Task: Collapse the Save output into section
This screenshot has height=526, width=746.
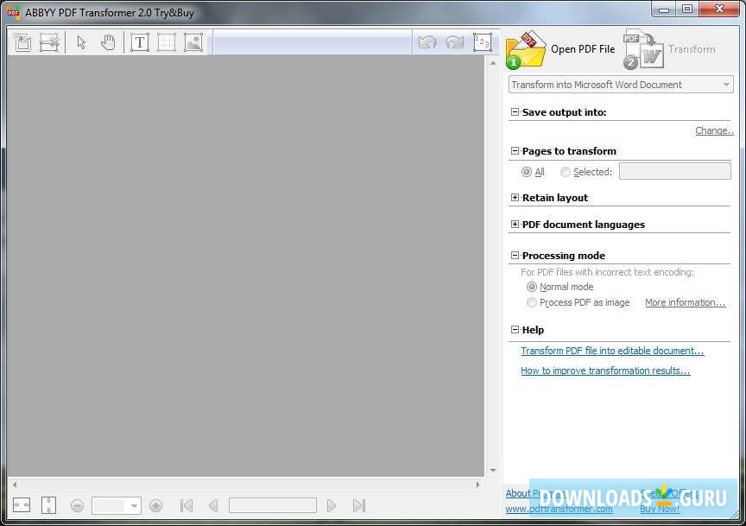Action: 515,112
